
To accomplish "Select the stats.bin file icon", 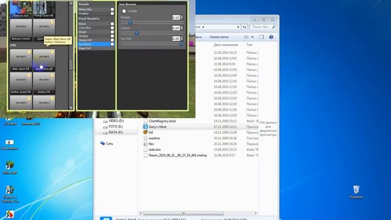I will tap(145, 150).
